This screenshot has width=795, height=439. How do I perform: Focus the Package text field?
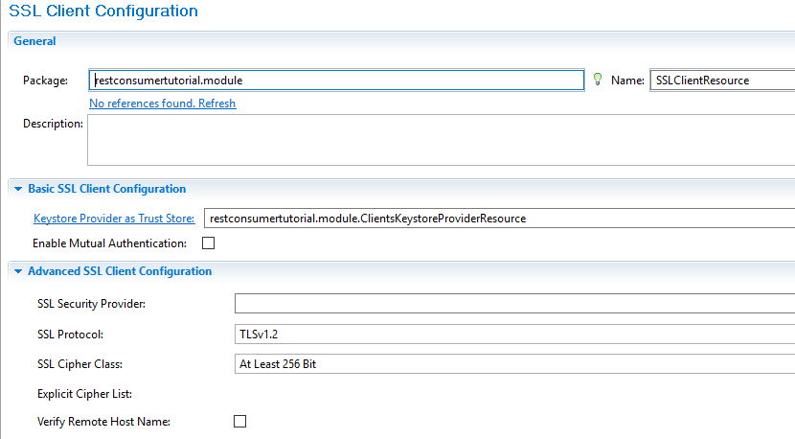pos(336,81)
